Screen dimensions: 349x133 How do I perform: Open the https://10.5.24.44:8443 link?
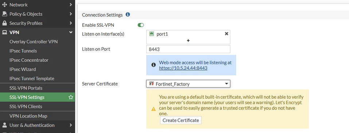click(x=183, y=68)
